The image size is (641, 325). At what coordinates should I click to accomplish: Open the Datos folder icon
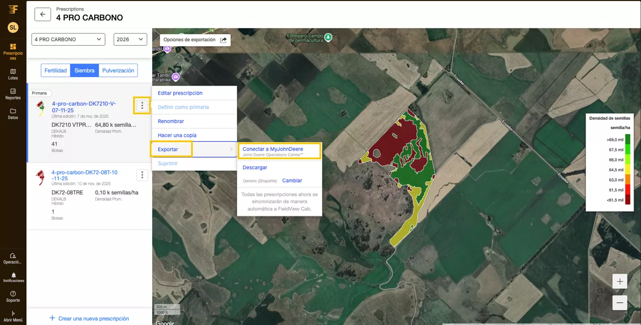pyautogui.click(x=13, y=114)
